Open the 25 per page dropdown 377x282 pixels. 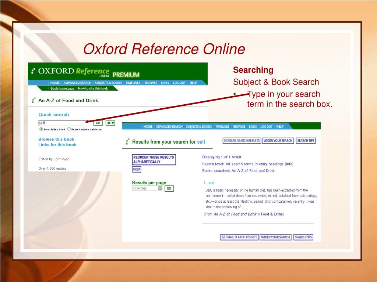click(x=147, y=188)
